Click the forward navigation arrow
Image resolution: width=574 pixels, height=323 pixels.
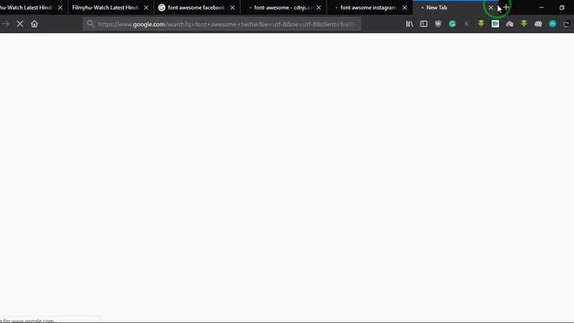(5, 24)
